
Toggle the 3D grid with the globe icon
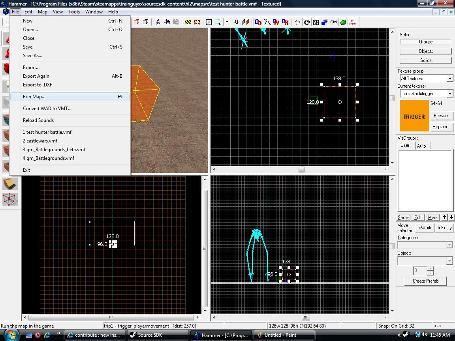pos(307,22)
